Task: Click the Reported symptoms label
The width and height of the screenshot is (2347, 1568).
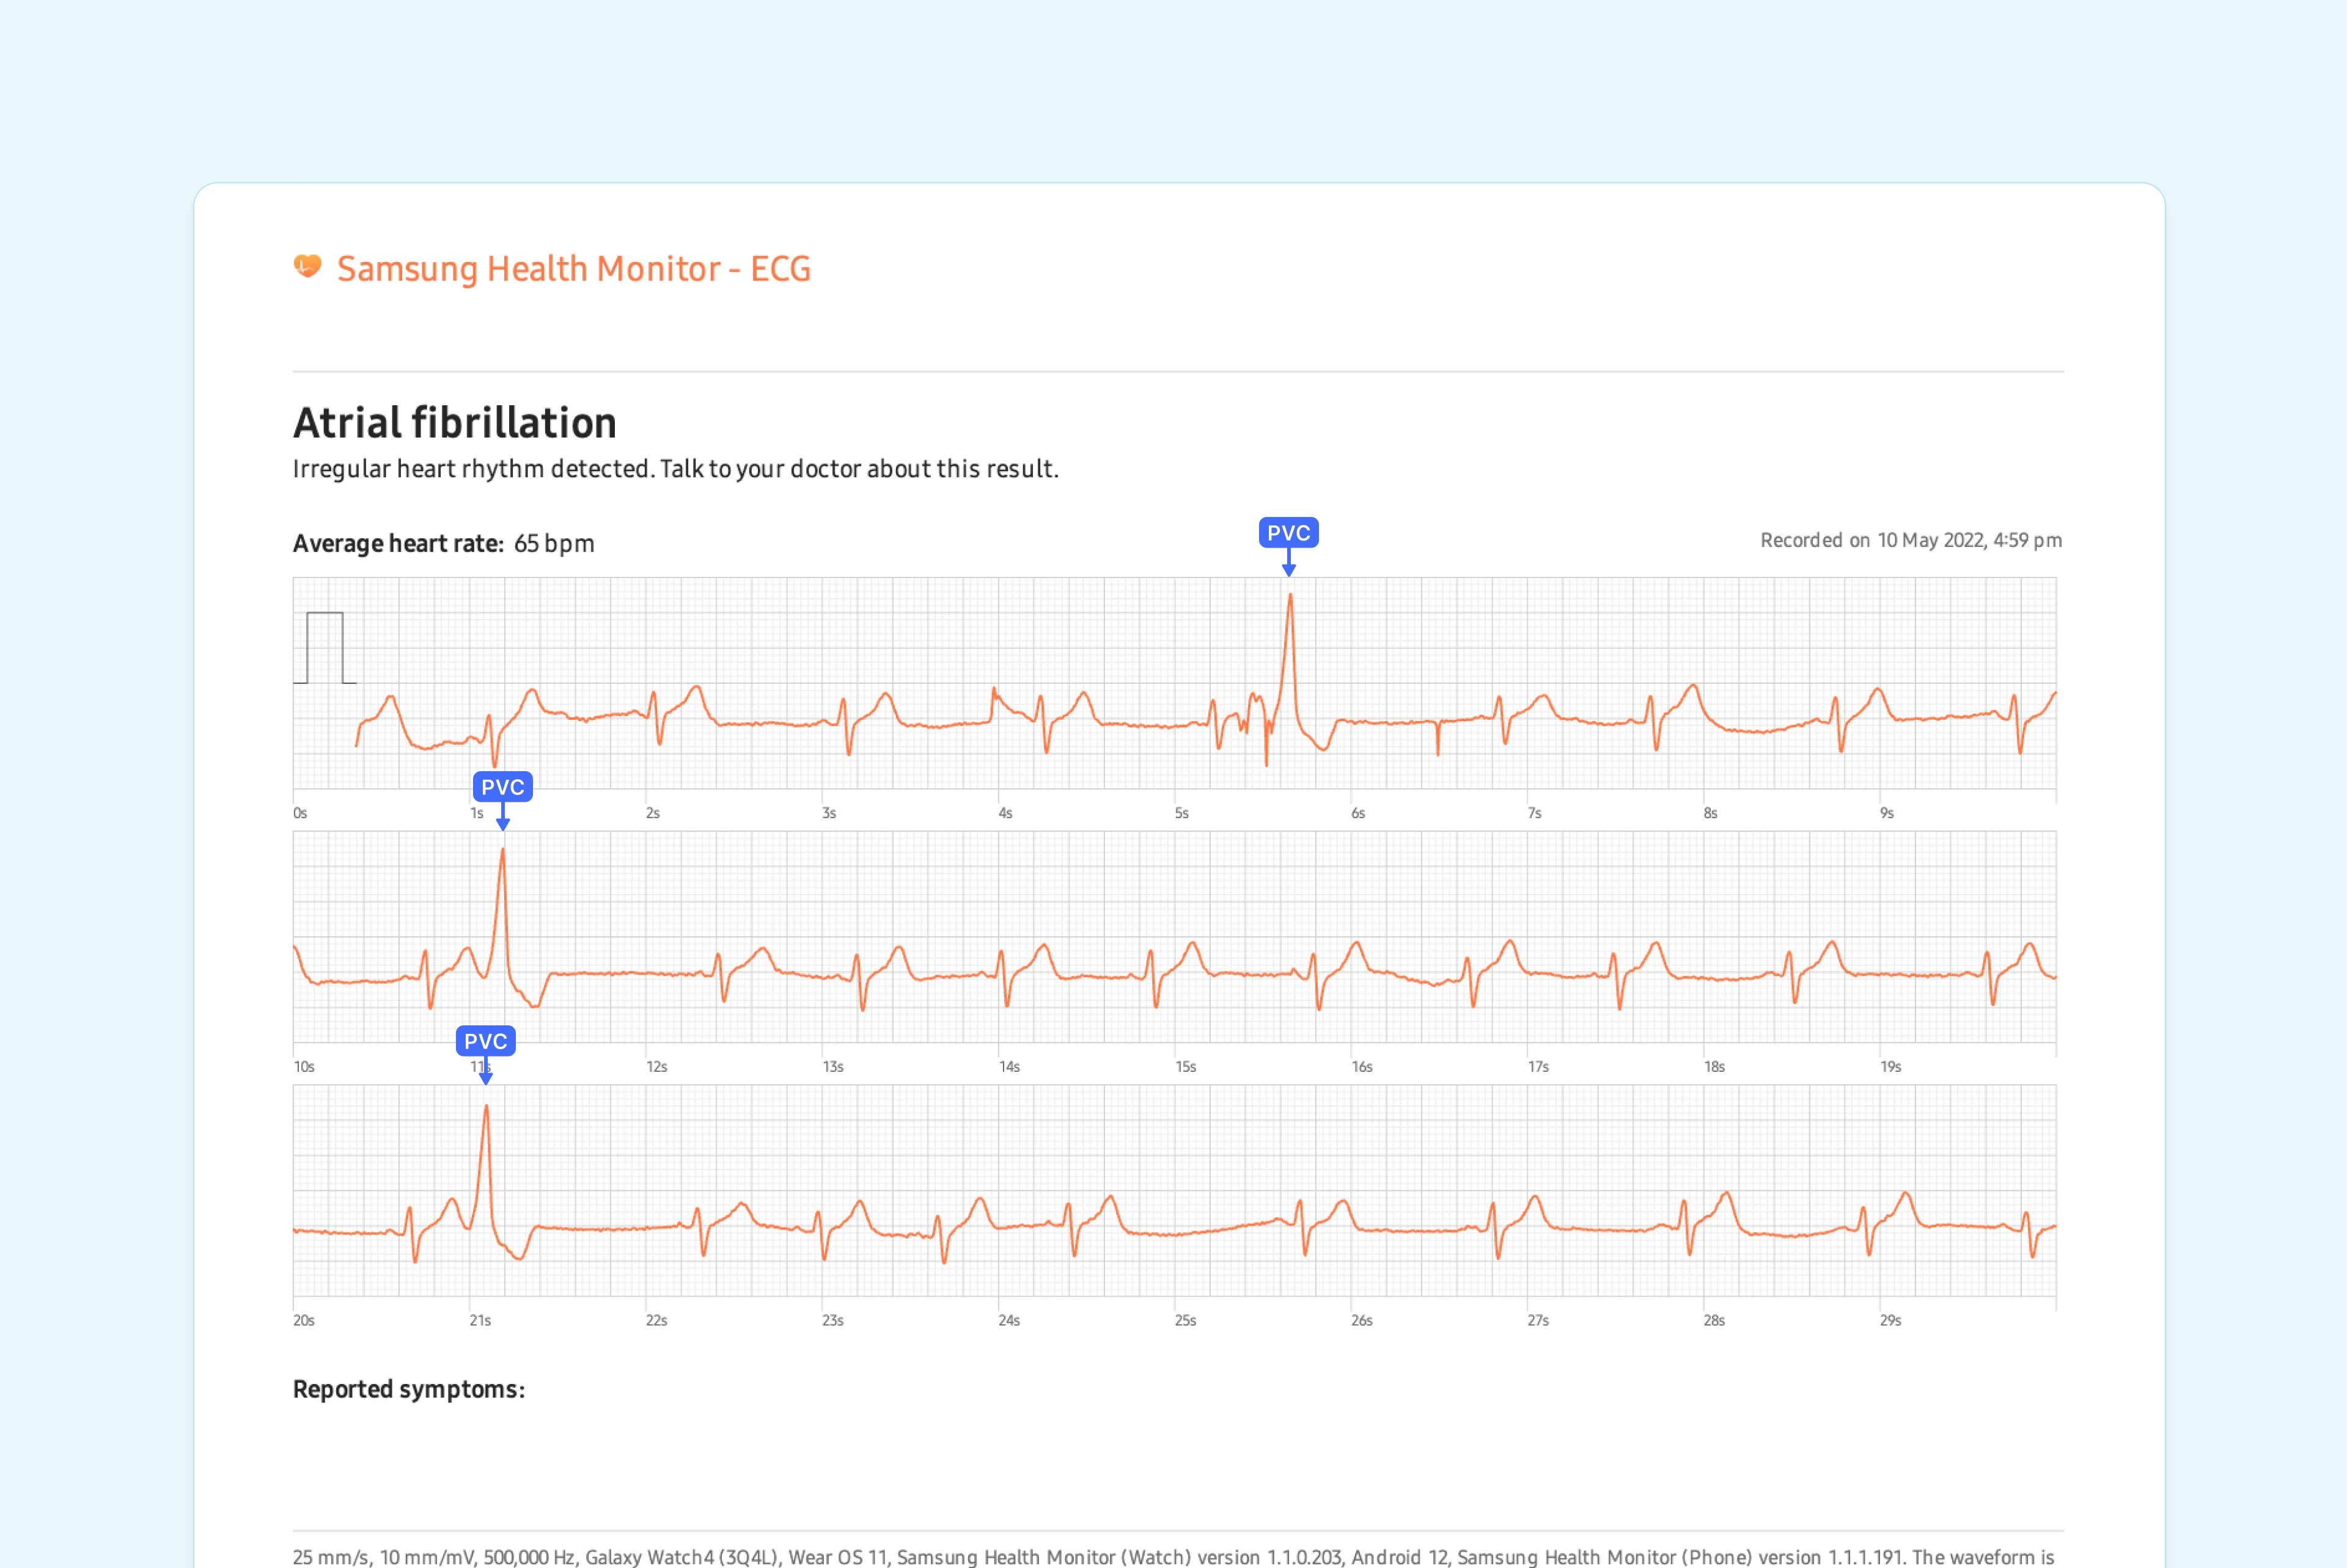Action: (x=408, y=1389)
